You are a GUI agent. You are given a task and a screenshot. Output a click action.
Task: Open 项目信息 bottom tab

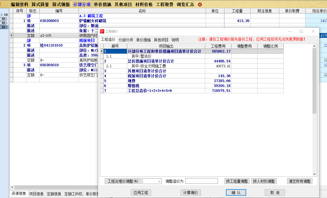(x=36, y=194)
